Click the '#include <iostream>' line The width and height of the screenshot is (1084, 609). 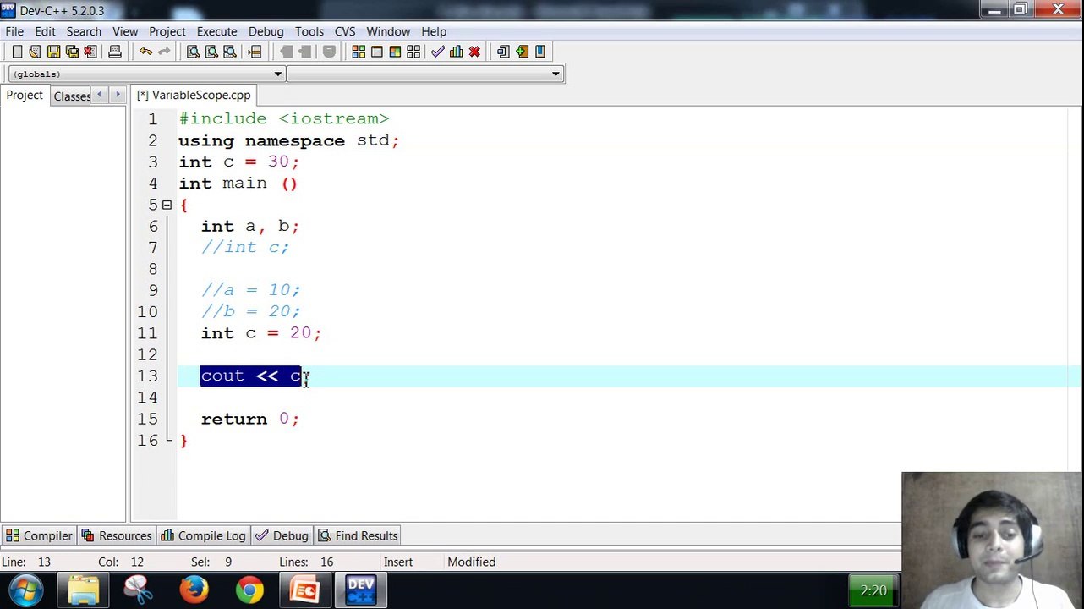pos(283,119)
